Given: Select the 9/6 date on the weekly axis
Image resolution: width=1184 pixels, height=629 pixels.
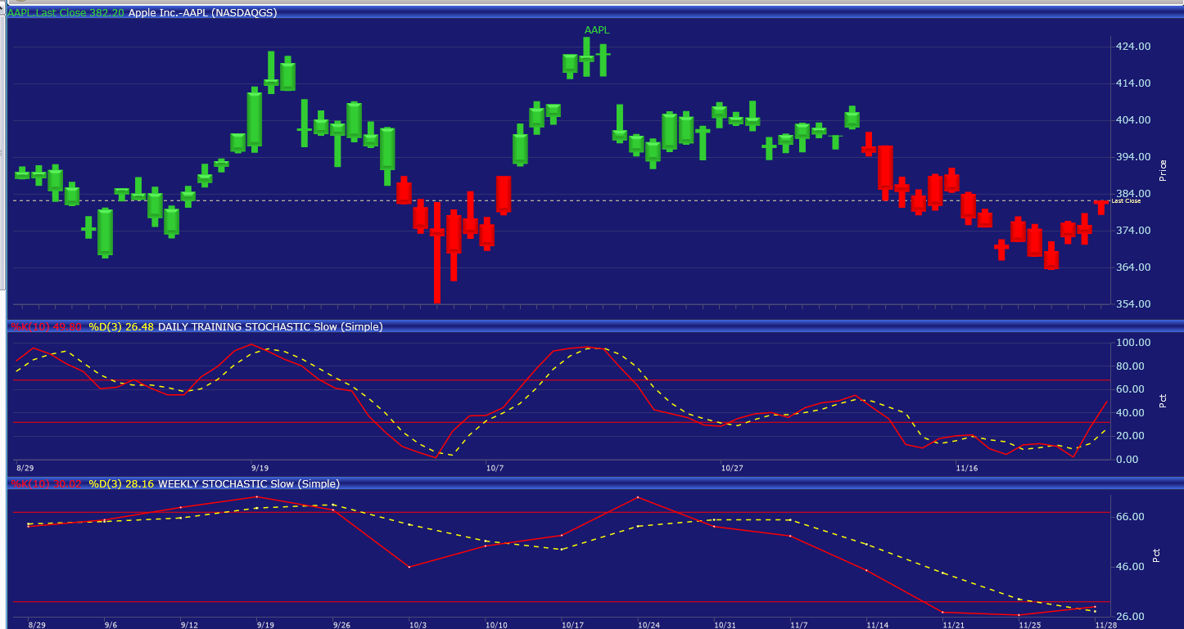Looking at the screenshot, I should pos(111,625).
